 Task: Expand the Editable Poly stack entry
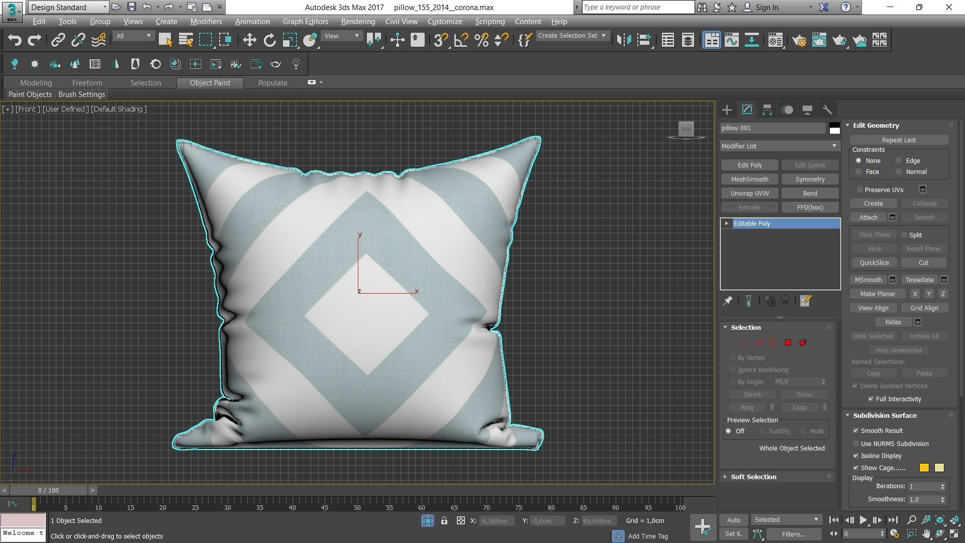pos(726,223)
